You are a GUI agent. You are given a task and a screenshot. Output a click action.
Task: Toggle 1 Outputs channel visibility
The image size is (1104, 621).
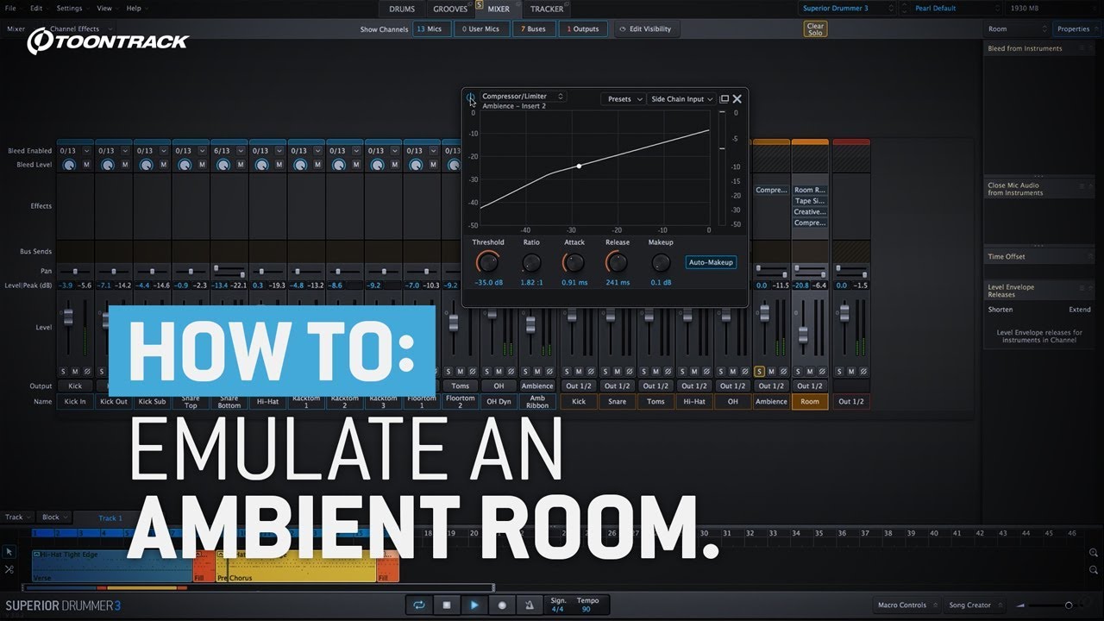582,29
